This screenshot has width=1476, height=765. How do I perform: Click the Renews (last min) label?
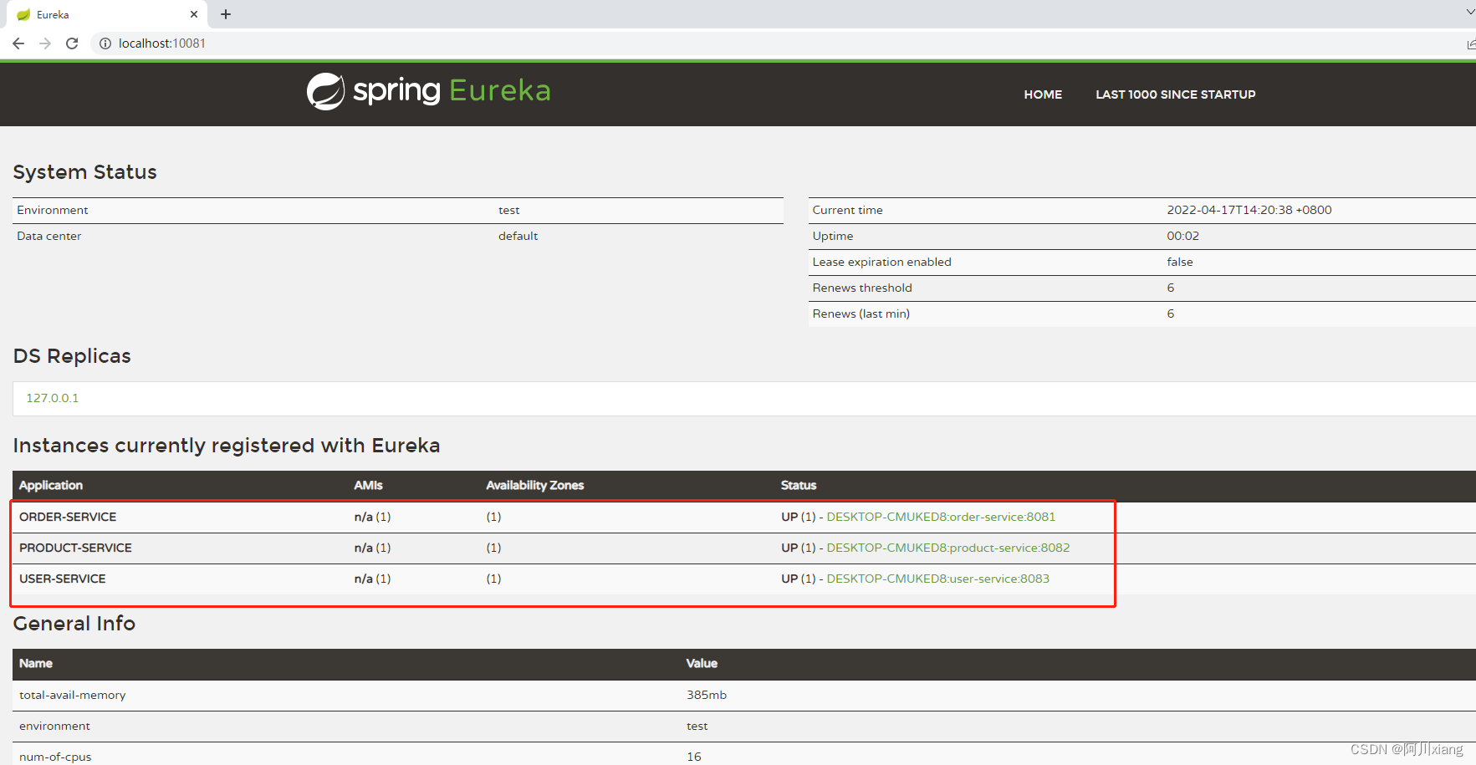pos(861,314)
